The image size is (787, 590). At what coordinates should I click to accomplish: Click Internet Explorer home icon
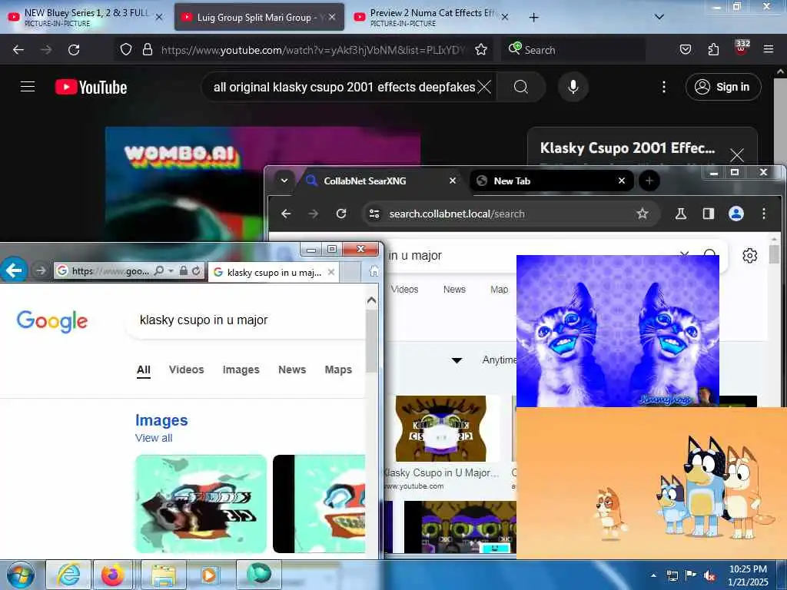374,271
